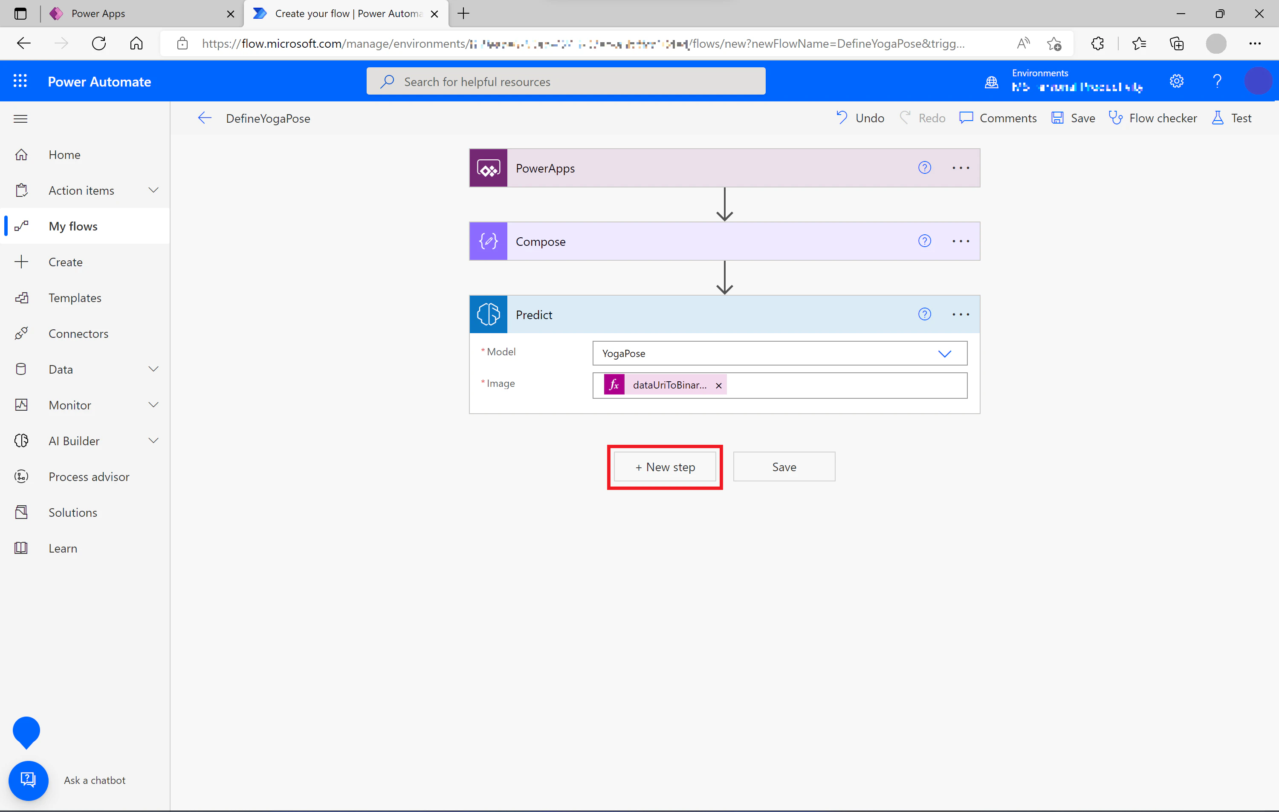Click the Compose action icon
1279x812 pixels.
488,242
